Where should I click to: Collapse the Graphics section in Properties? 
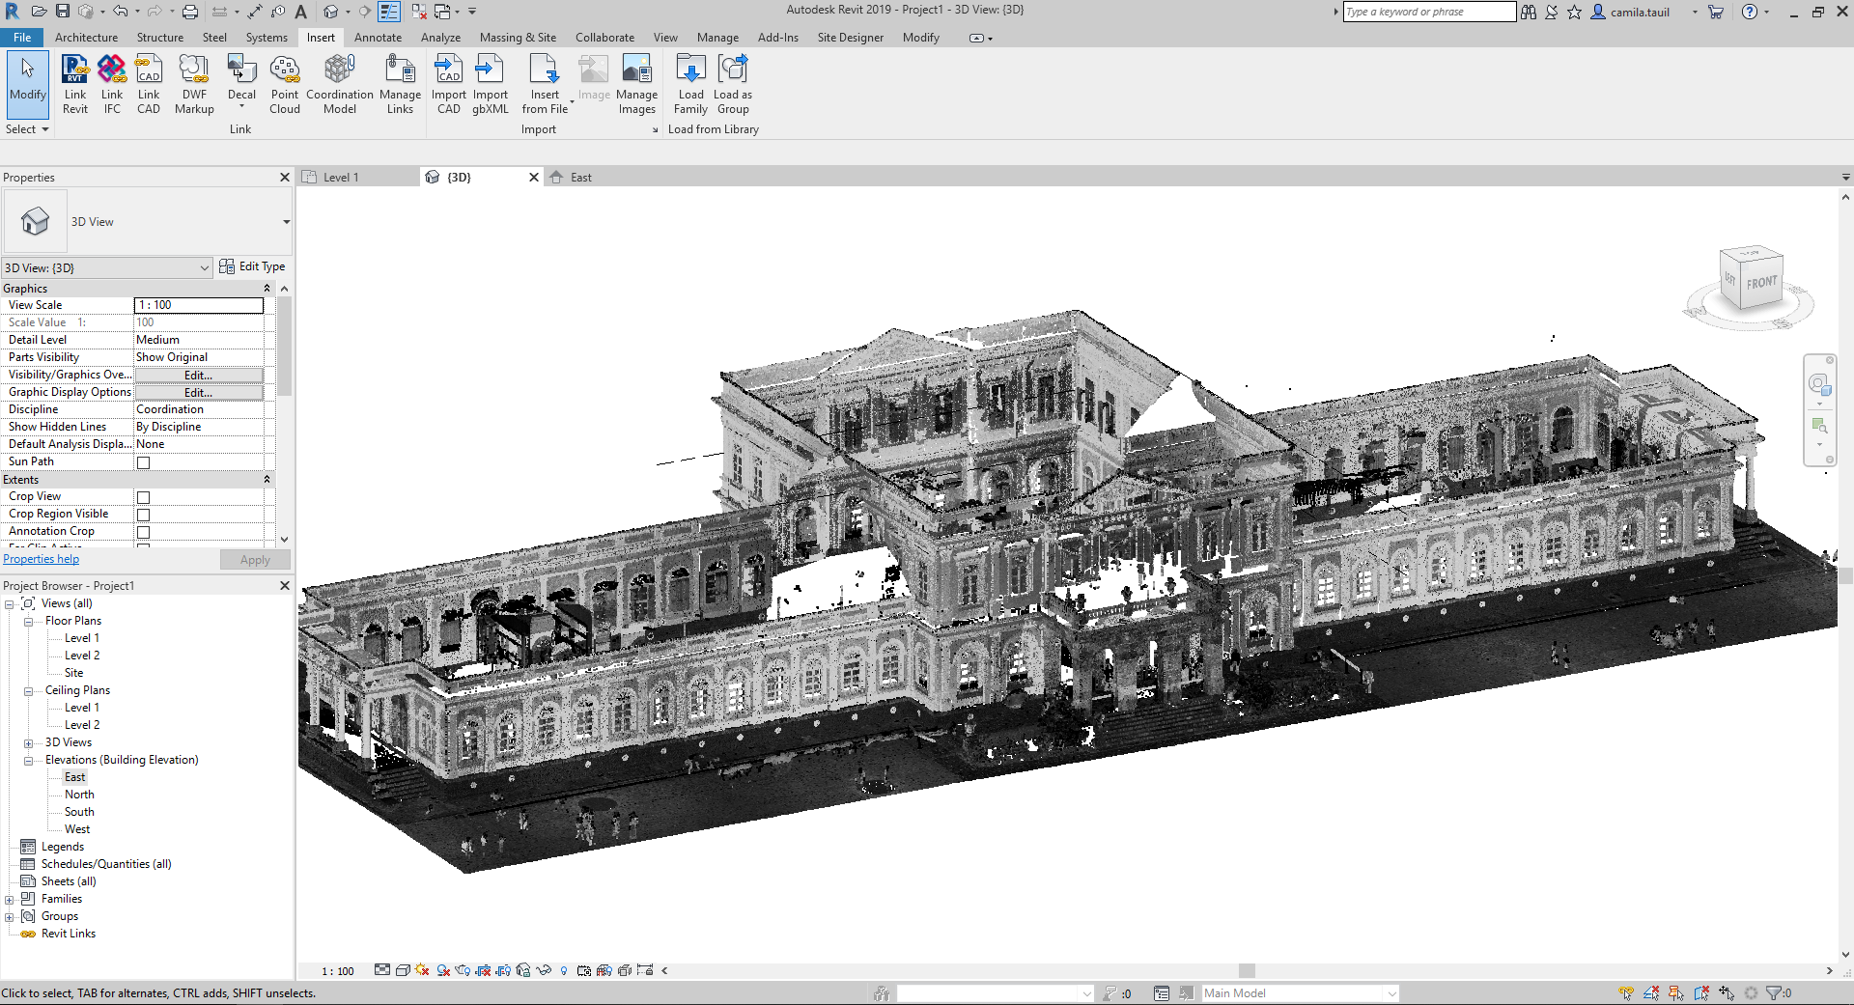tap(267, 288)
